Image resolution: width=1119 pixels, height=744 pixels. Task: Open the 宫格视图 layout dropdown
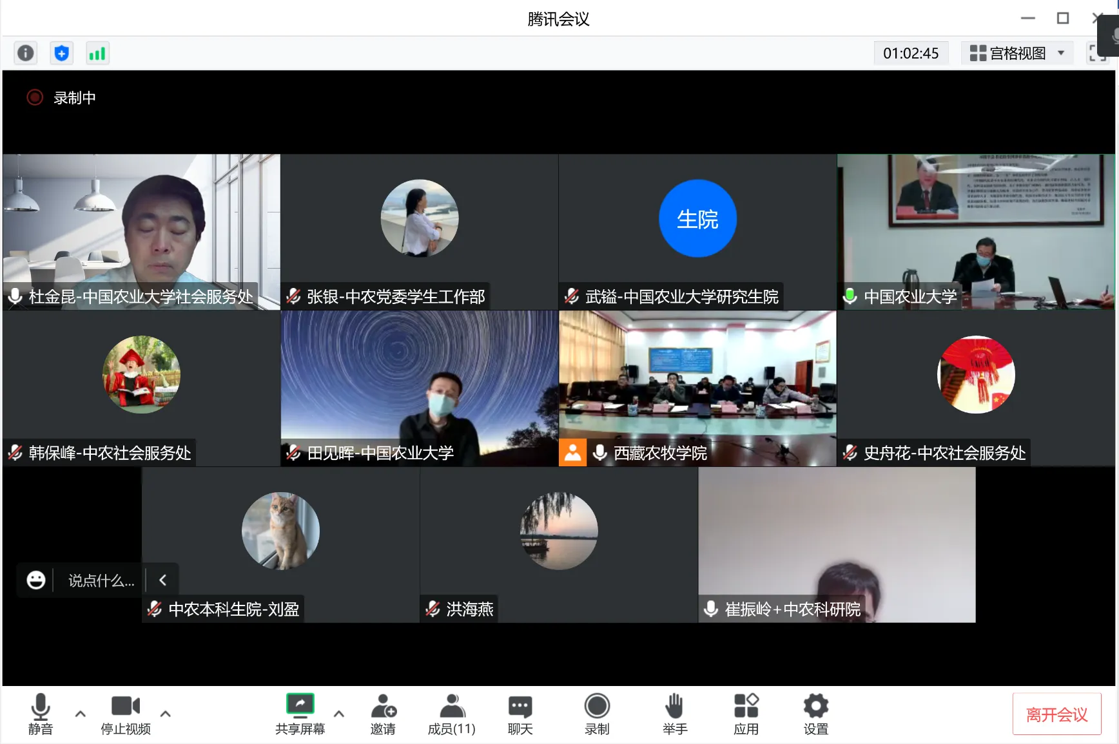coord(1017,53)
